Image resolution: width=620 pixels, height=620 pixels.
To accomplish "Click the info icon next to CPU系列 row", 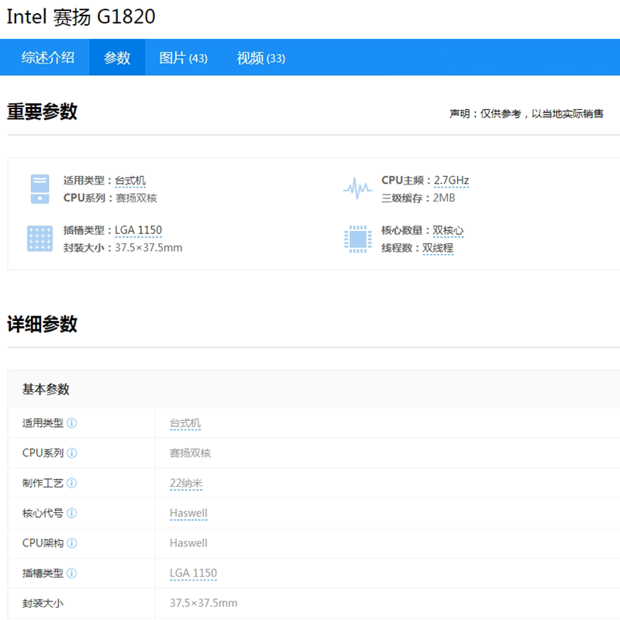I will coord(71,453).
